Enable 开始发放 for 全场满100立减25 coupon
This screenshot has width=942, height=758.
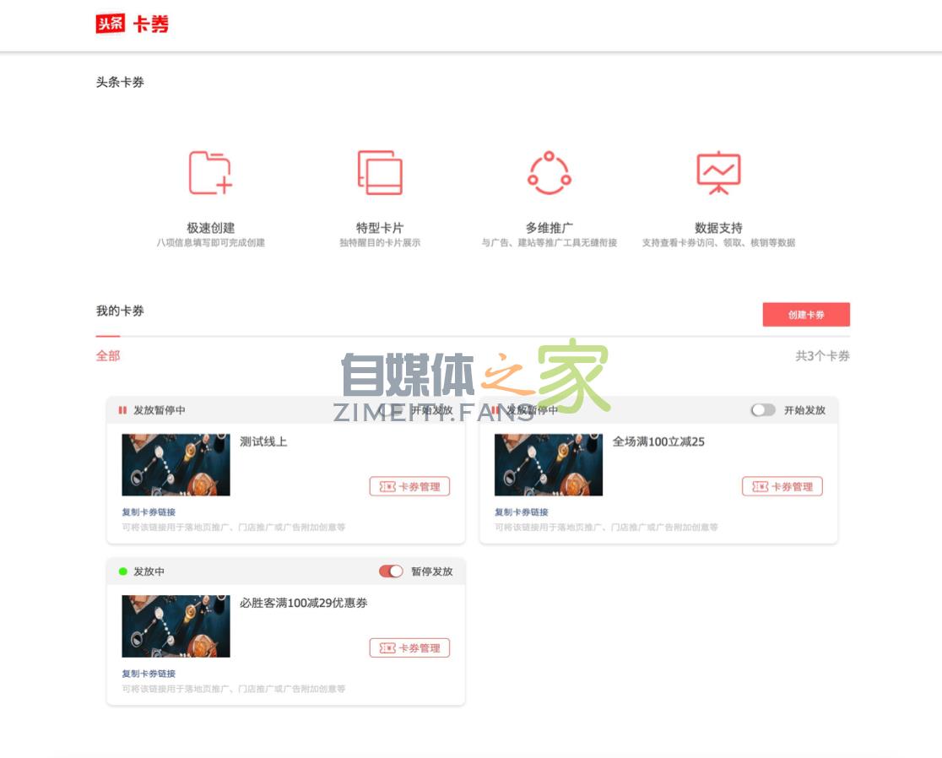tap(763, 410)
